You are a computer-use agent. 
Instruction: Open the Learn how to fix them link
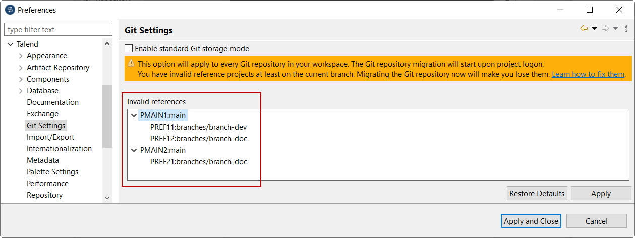[x=588, y=74]
